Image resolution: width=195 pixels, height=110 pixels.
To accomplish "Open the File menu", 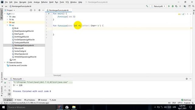I will 6,2.
